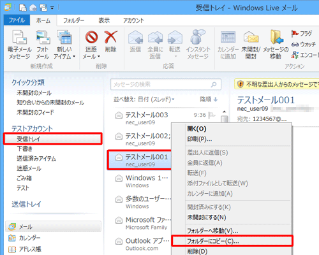The width and height of the screenshot is (319, 255).
Task: Open the Drafts (下書き) folder
Action: [x=24, y=149]
